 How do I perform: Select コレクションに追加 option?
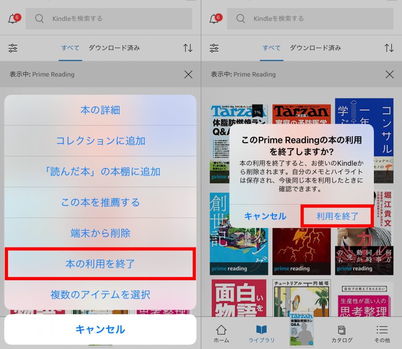click(x=100, y=141)
